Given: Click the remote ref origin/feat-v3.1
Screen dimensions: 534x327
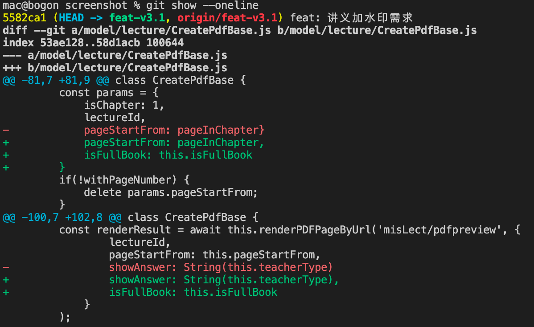Looking at the screenshot, I should (x=227, y=18).
